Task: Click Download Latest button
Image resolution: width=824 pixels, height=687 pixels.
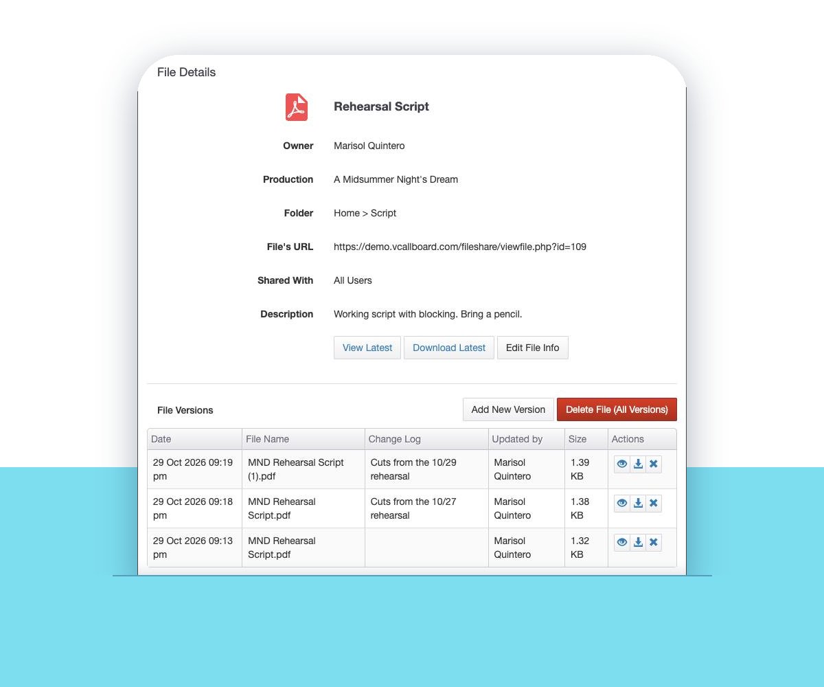Action: [449, 348]
